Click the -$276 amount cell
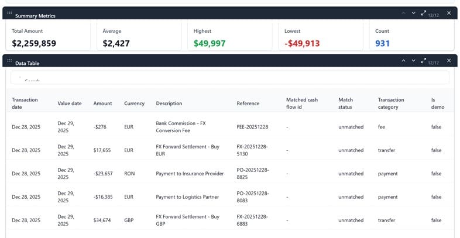The height and width of the screenshot is (238, 460). (x=100, y=127)
